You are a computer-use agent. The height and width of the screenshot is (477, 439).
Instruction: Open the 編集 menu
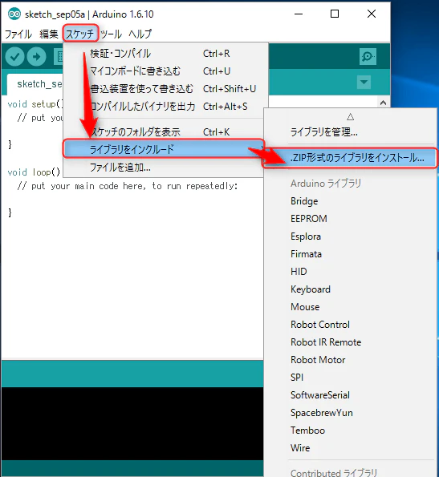pyautogui.click(x=49, y=34)
